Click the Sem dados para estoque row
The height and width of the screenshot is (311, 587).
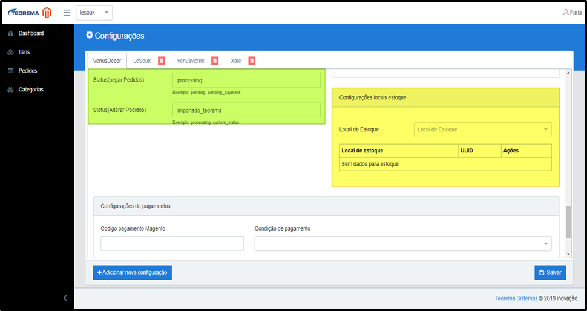pos(445,164)
